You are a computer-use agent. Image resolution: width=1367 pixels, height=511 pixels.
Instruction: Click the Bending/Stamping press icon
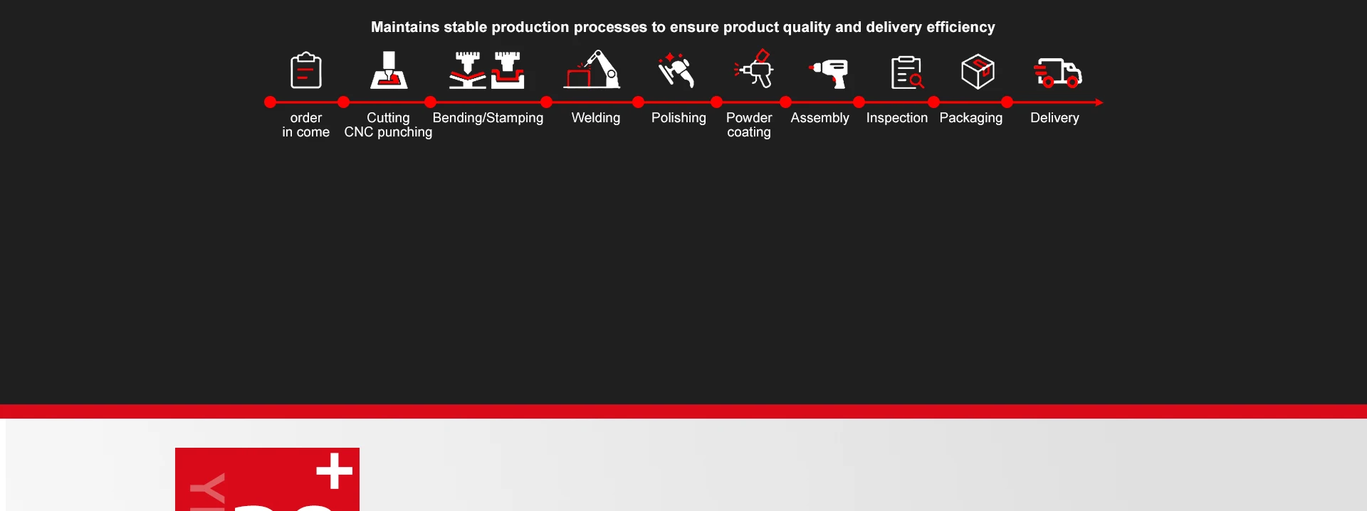point(487,70)
